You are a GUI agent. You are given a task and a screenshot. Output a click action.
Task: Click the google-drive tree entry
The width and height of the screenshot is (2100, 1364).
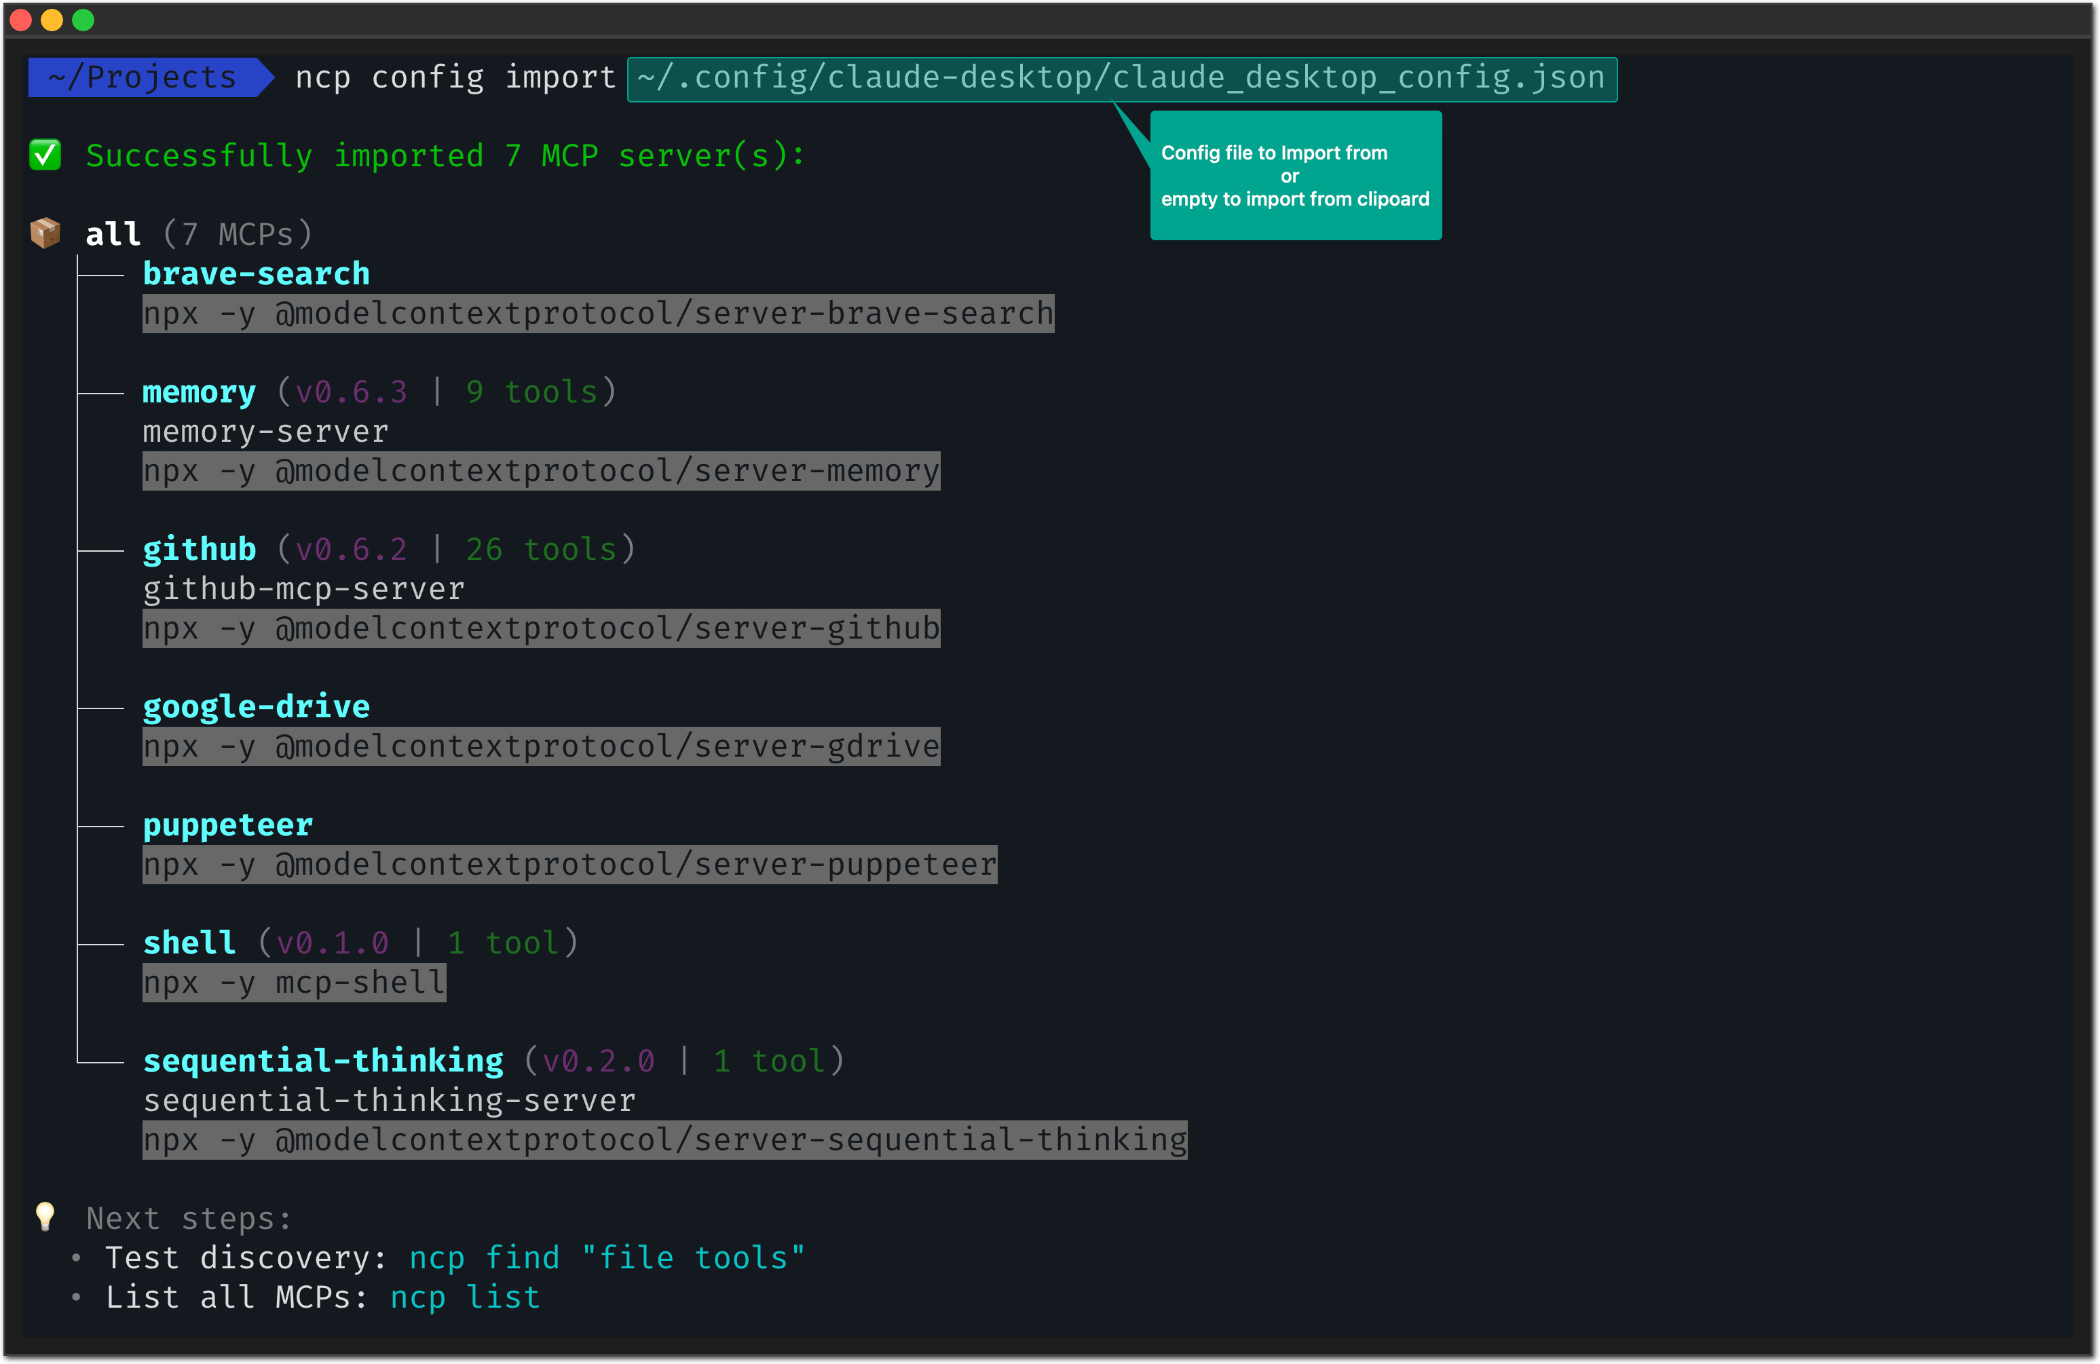[256, 706]
